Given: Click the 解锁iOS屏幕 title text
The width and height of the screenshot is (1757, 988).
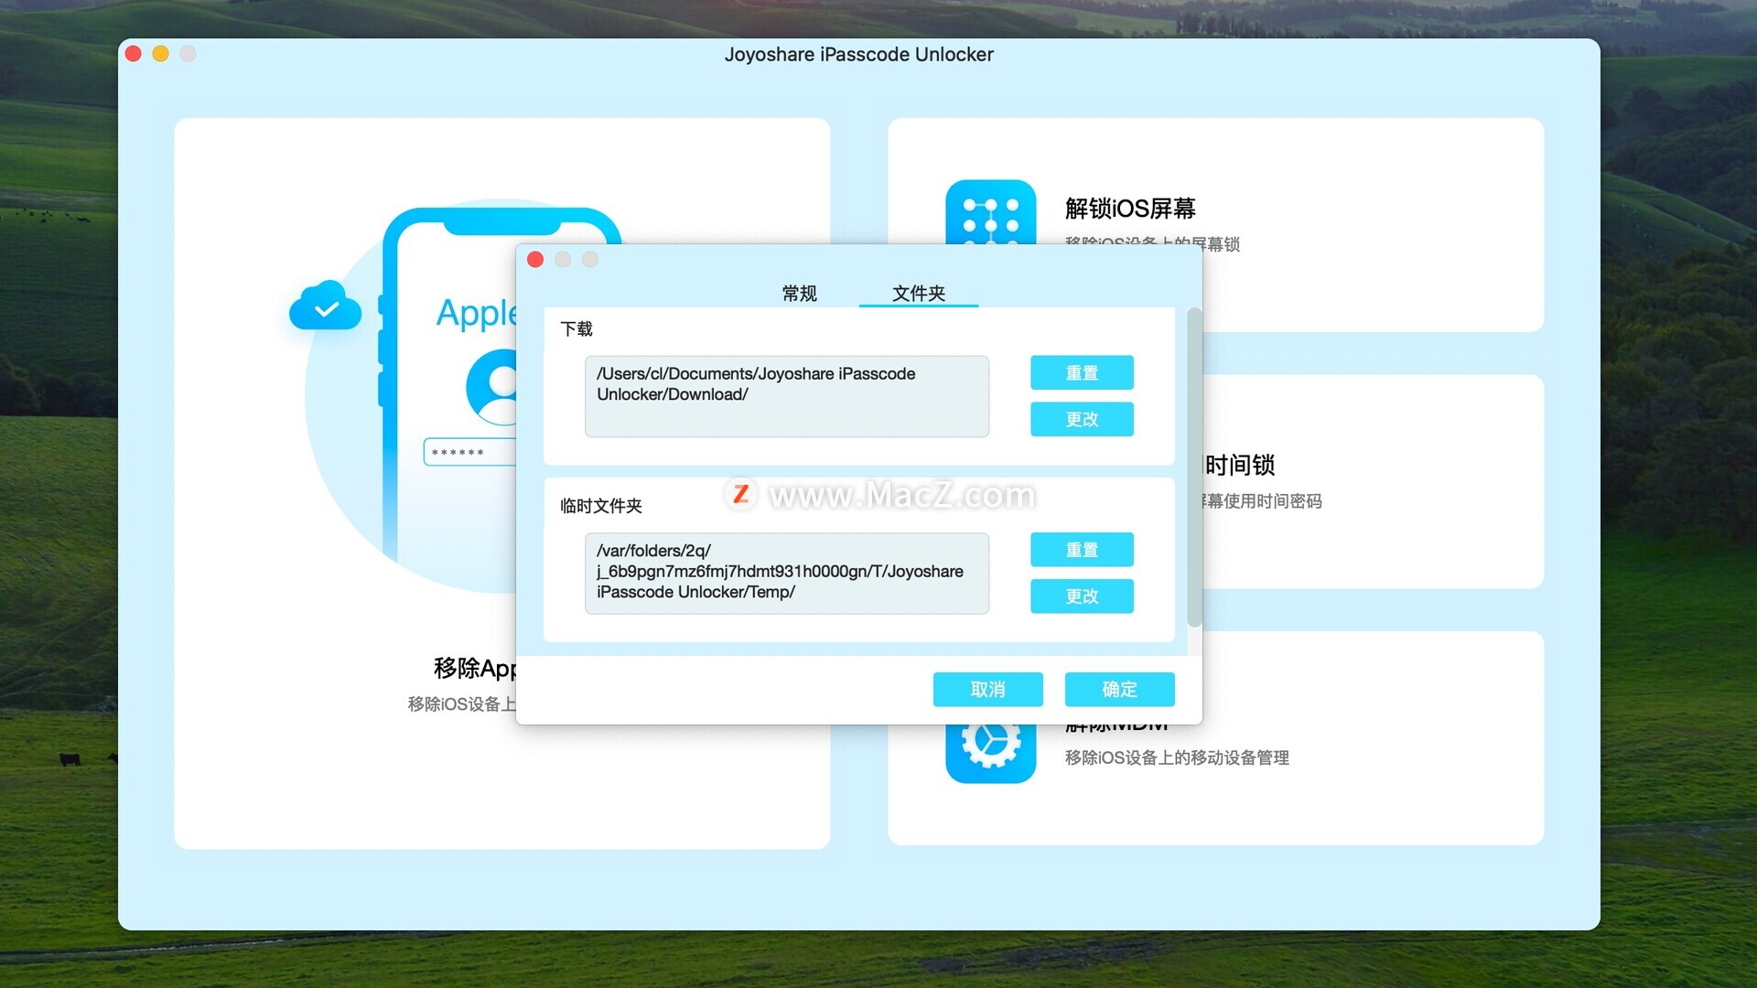Looking at the screenshot, I should [1130, 209].
